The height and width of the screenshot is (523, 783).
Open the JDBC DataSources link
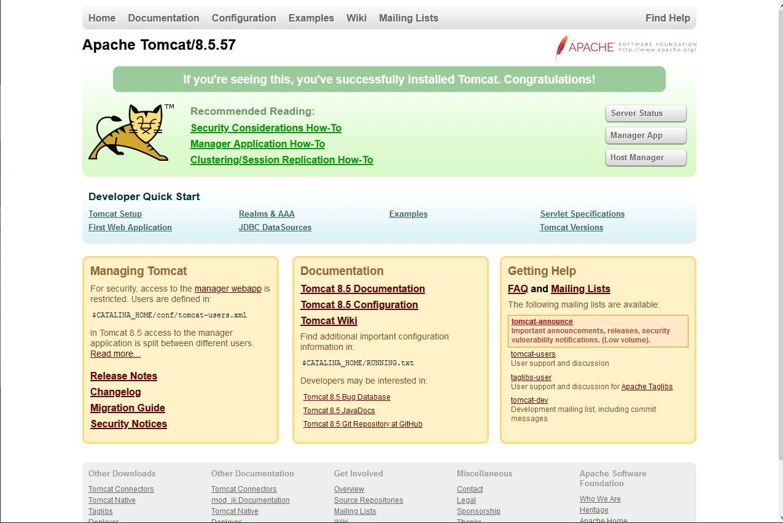tap(275, 227)
